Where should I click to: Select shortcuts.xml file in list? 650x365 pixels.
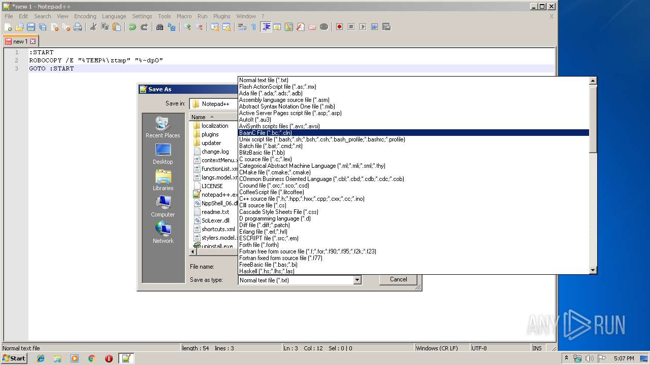[214, 229]
